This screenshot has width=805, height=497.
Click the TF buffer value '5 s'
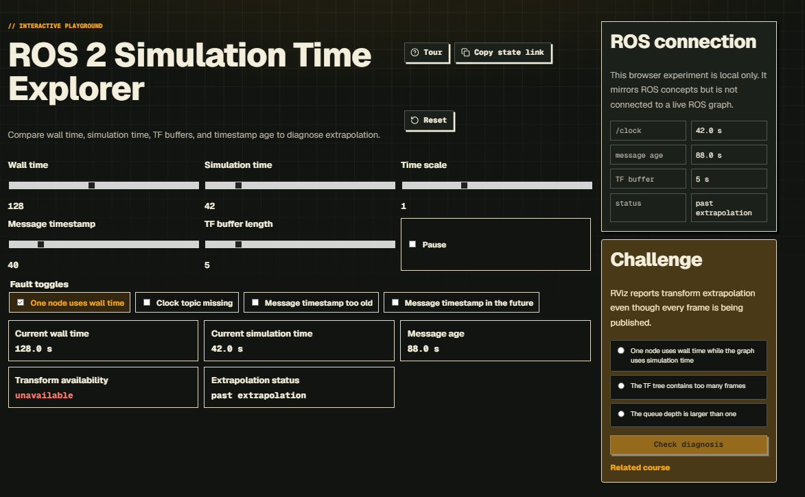[x=702, y=180]
